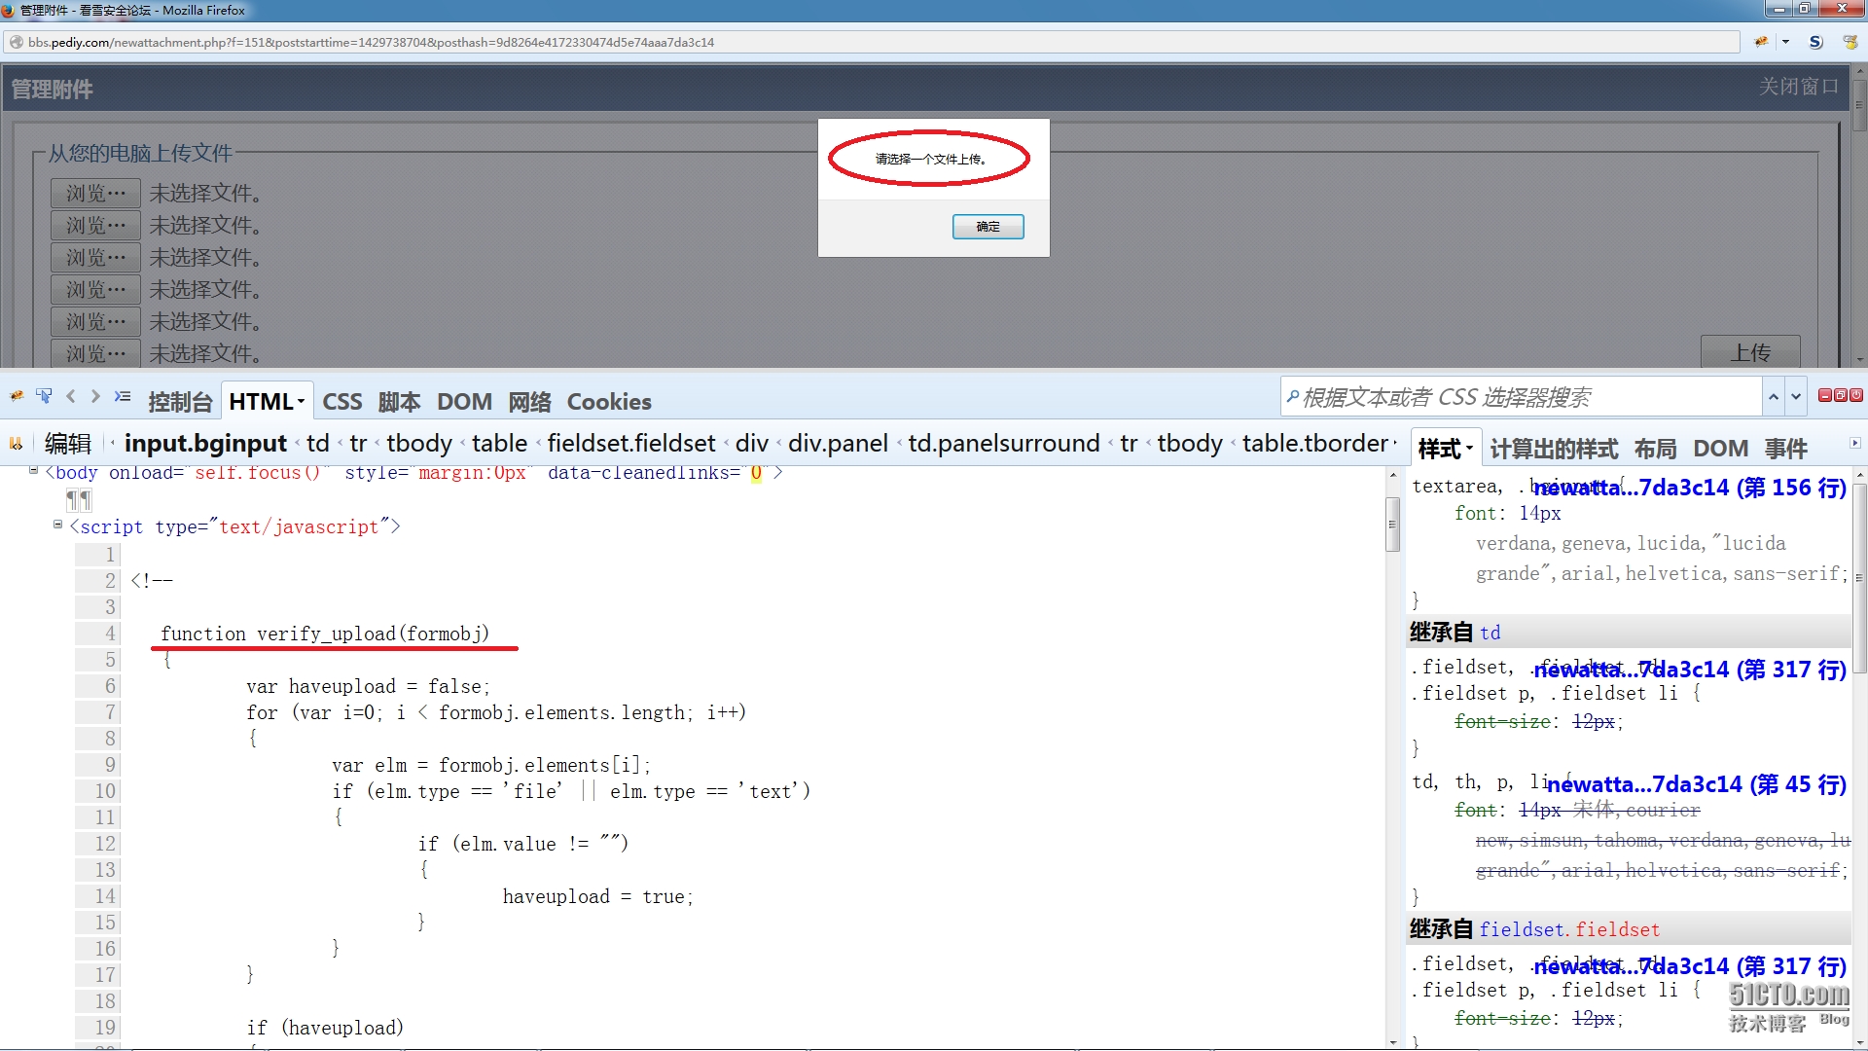This screenshot has width=1868, height=1051.
Task: Go forward with the Firebug right arrow
Action: (95, 397)
